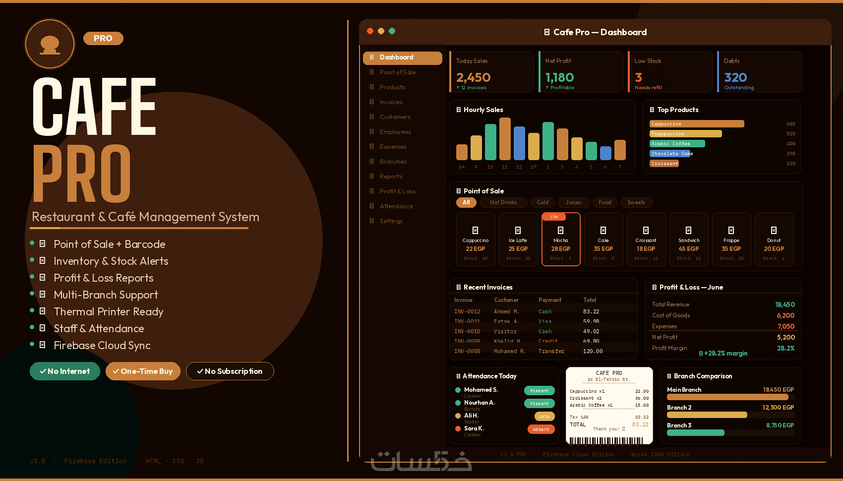Click the icon next to Branch Comparison heading
This screenshot has height=481, width=843.
(x=669, y=376)
